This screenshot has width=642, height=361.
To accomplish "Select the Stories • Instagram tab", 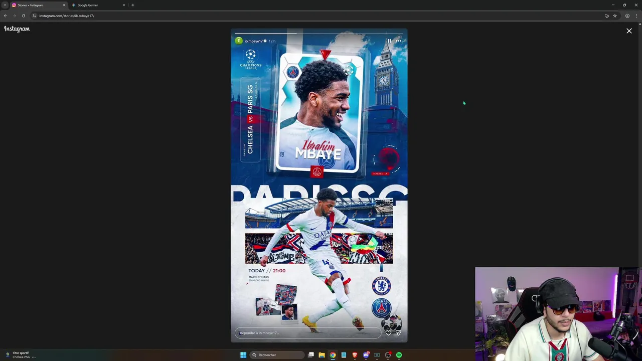I will point(38,5).
